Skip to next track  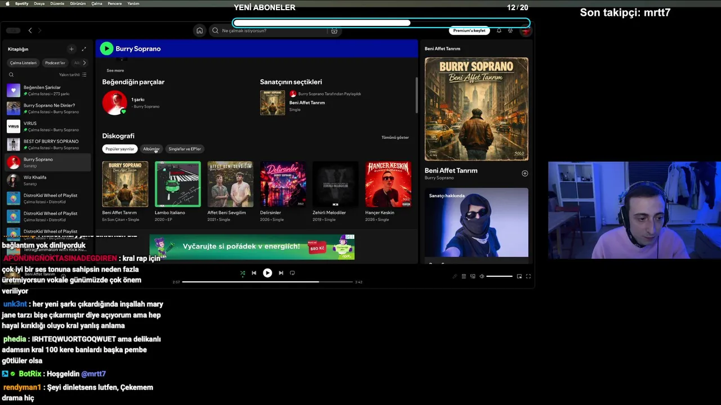point(281,273)
